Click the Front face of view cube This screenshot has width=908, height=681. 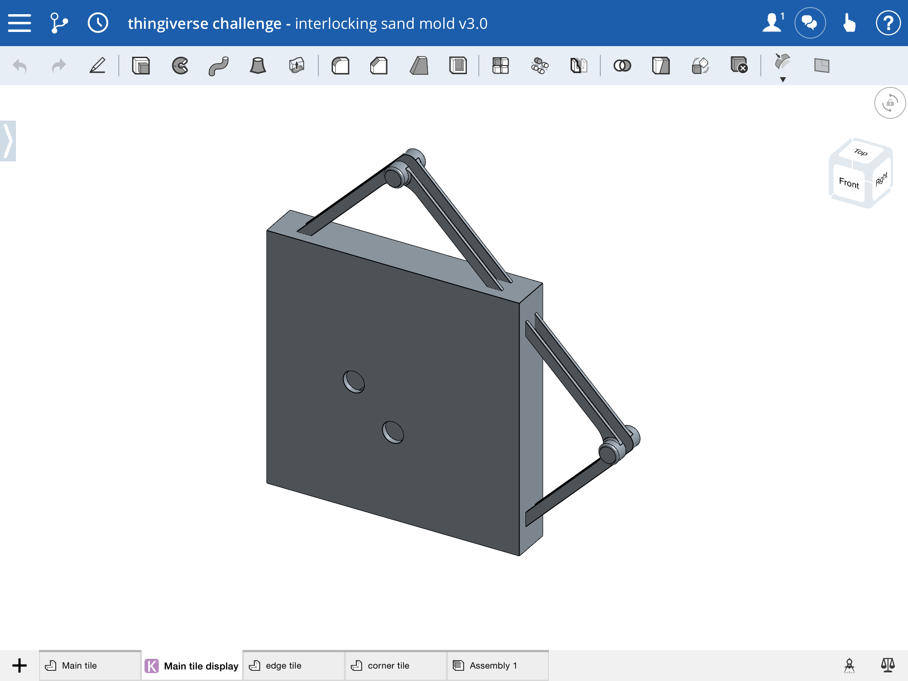(849, 183)
